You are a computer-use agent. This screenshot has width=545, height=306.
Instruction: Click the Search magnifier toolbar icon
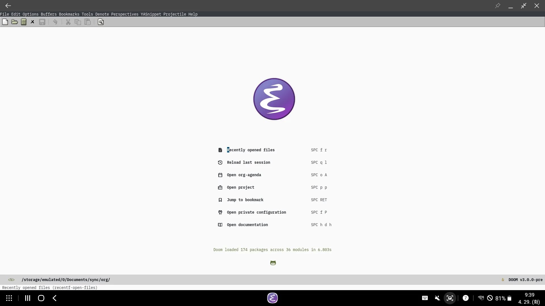[x=101, y=22]
